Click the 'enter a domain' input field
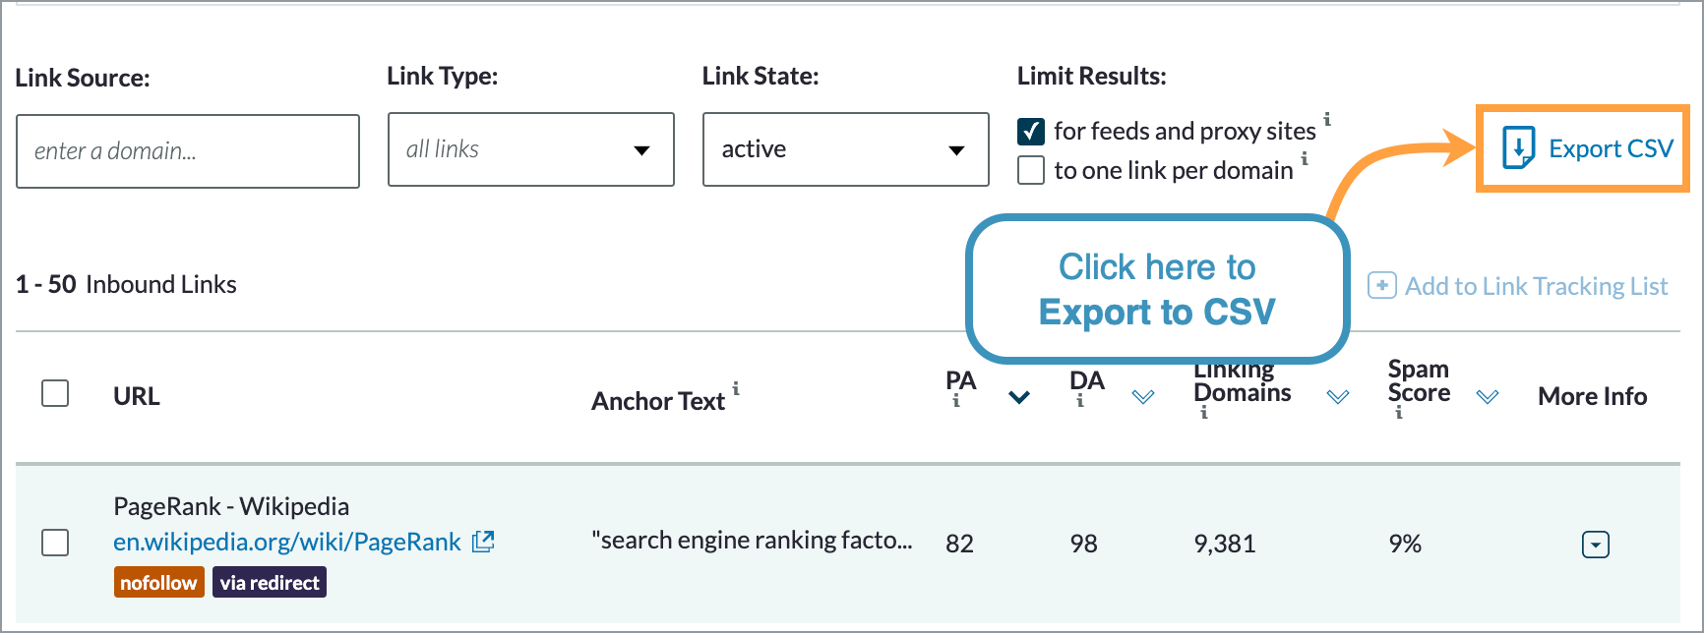Screen dimensions: 1704x633 point(187,150)
